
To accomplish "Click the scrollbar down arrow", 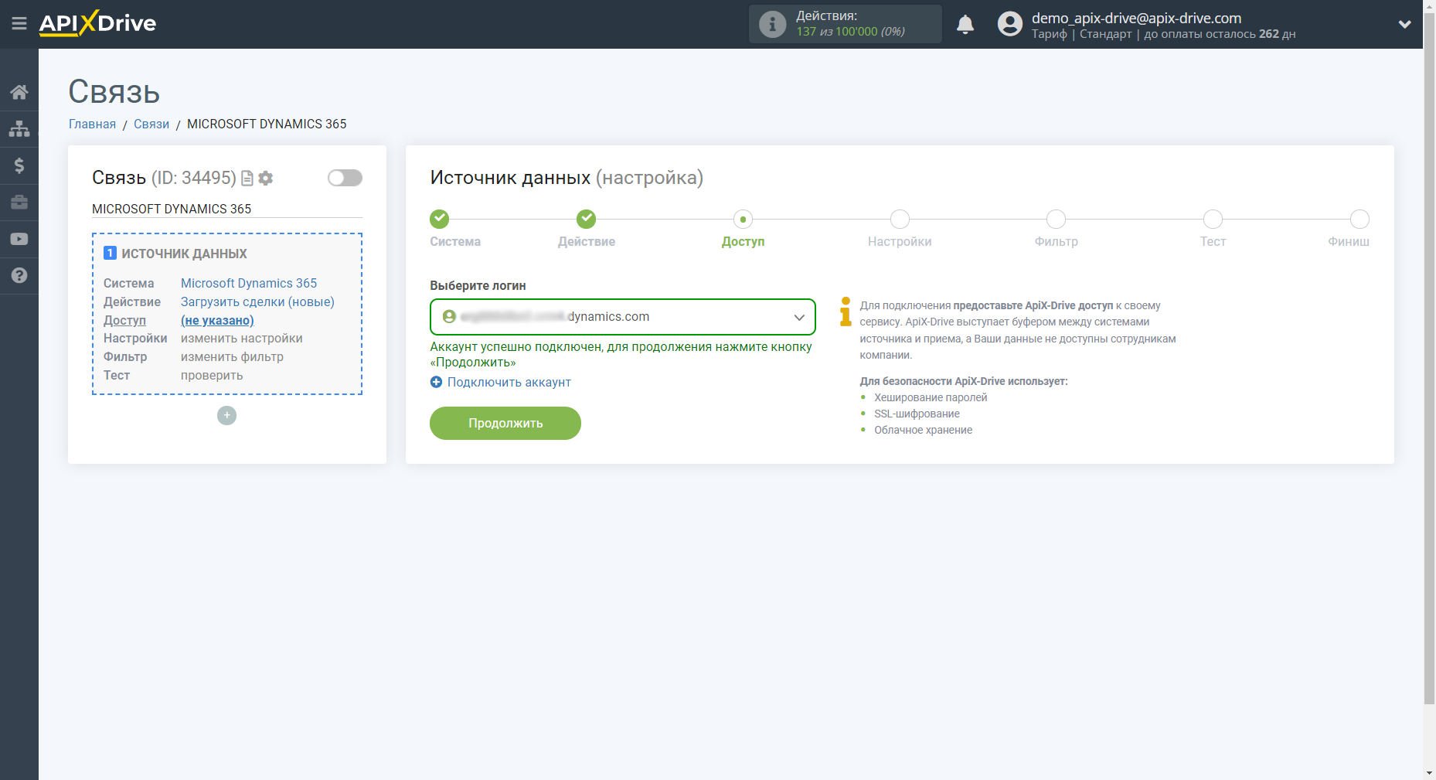I will [1429, 773].
